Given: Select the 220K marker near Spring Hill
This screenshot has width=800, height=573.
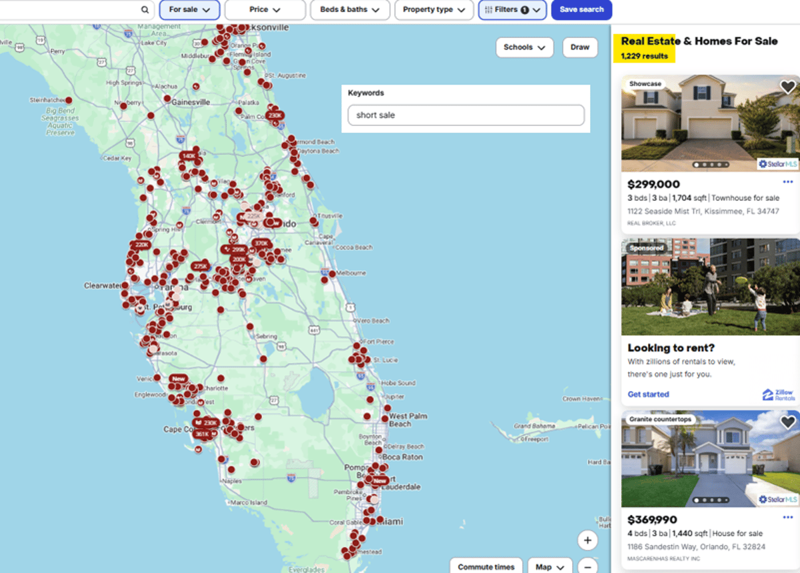Looking at the screenshot, I should pyautogui.click(x=141, y=245).
